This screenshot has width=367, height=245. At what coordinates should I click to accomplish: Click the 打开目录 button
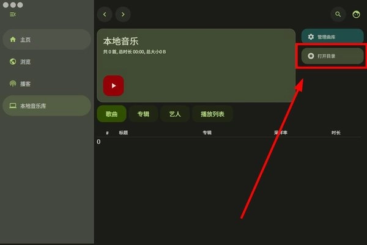coord(332,56)
